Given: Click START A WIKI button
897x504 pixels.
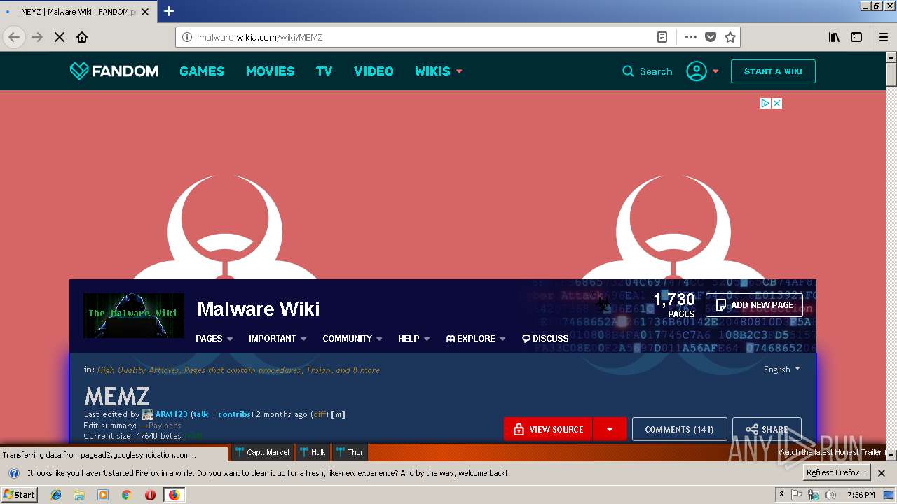Looking at the screenshot, I should pyautogui.click(x=773, y=71).
